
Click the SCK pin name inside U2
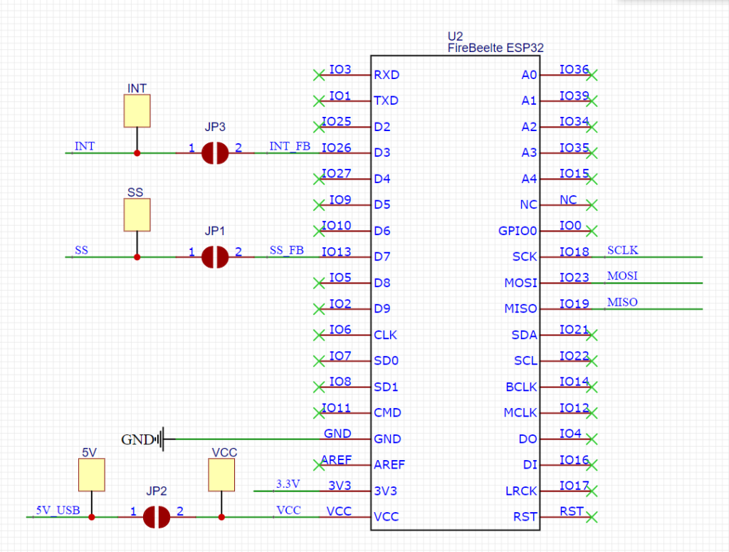click(525, 256)
